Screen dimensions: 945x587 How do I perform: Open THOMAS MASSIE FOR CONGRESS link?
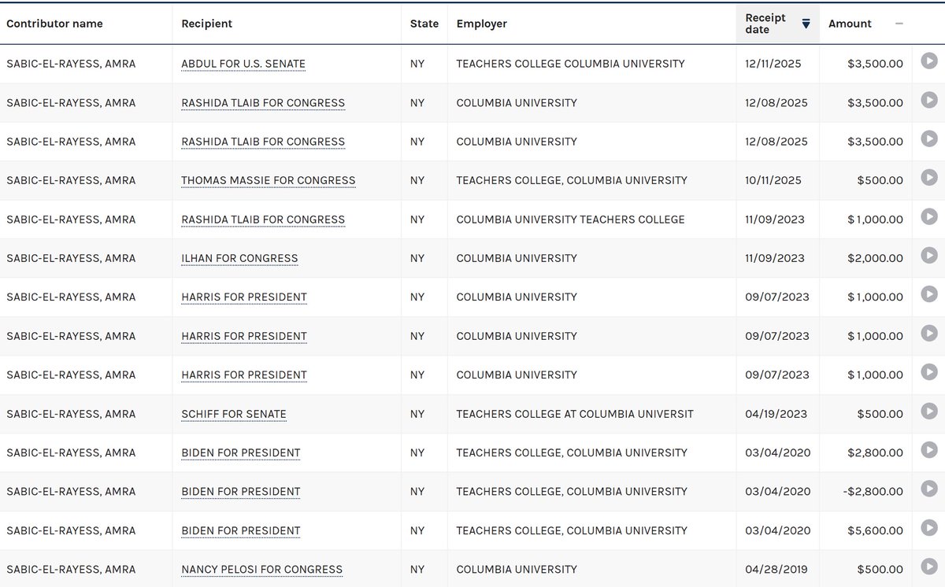pos(269,180)
